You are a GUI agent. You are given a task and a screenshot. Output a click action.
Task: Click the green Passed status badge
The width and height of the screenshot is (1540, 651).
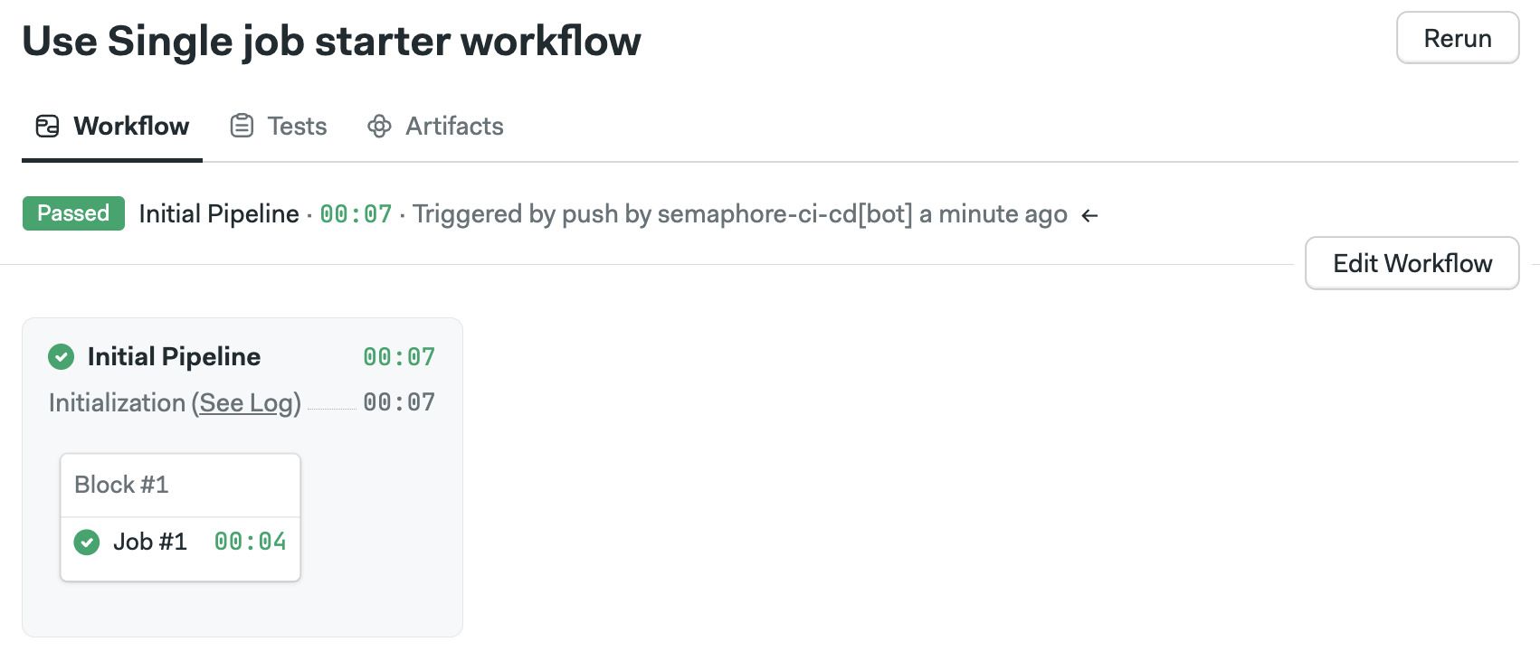coord(73,213)
